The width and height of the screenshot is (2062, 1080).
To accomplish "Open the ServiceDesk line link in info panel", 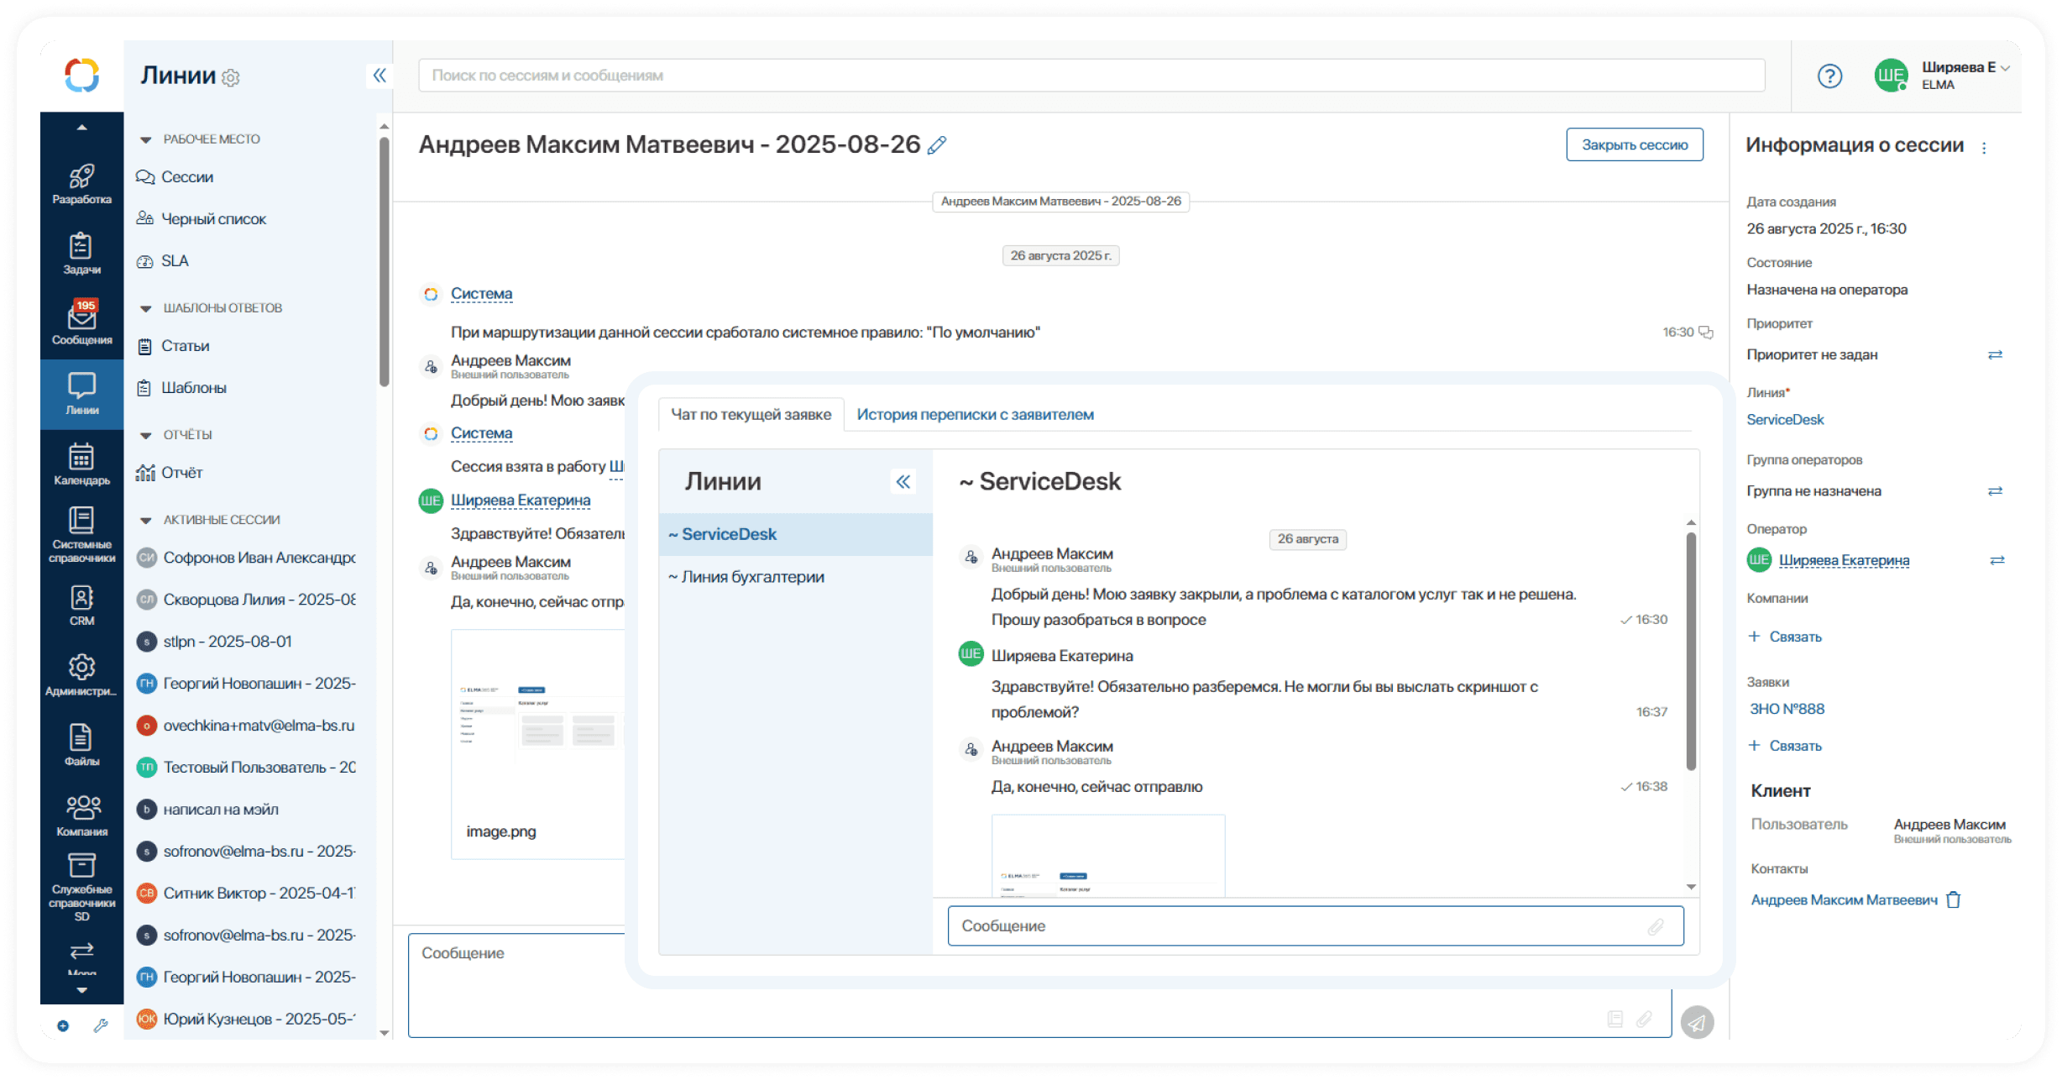I will coord(1785,420).
